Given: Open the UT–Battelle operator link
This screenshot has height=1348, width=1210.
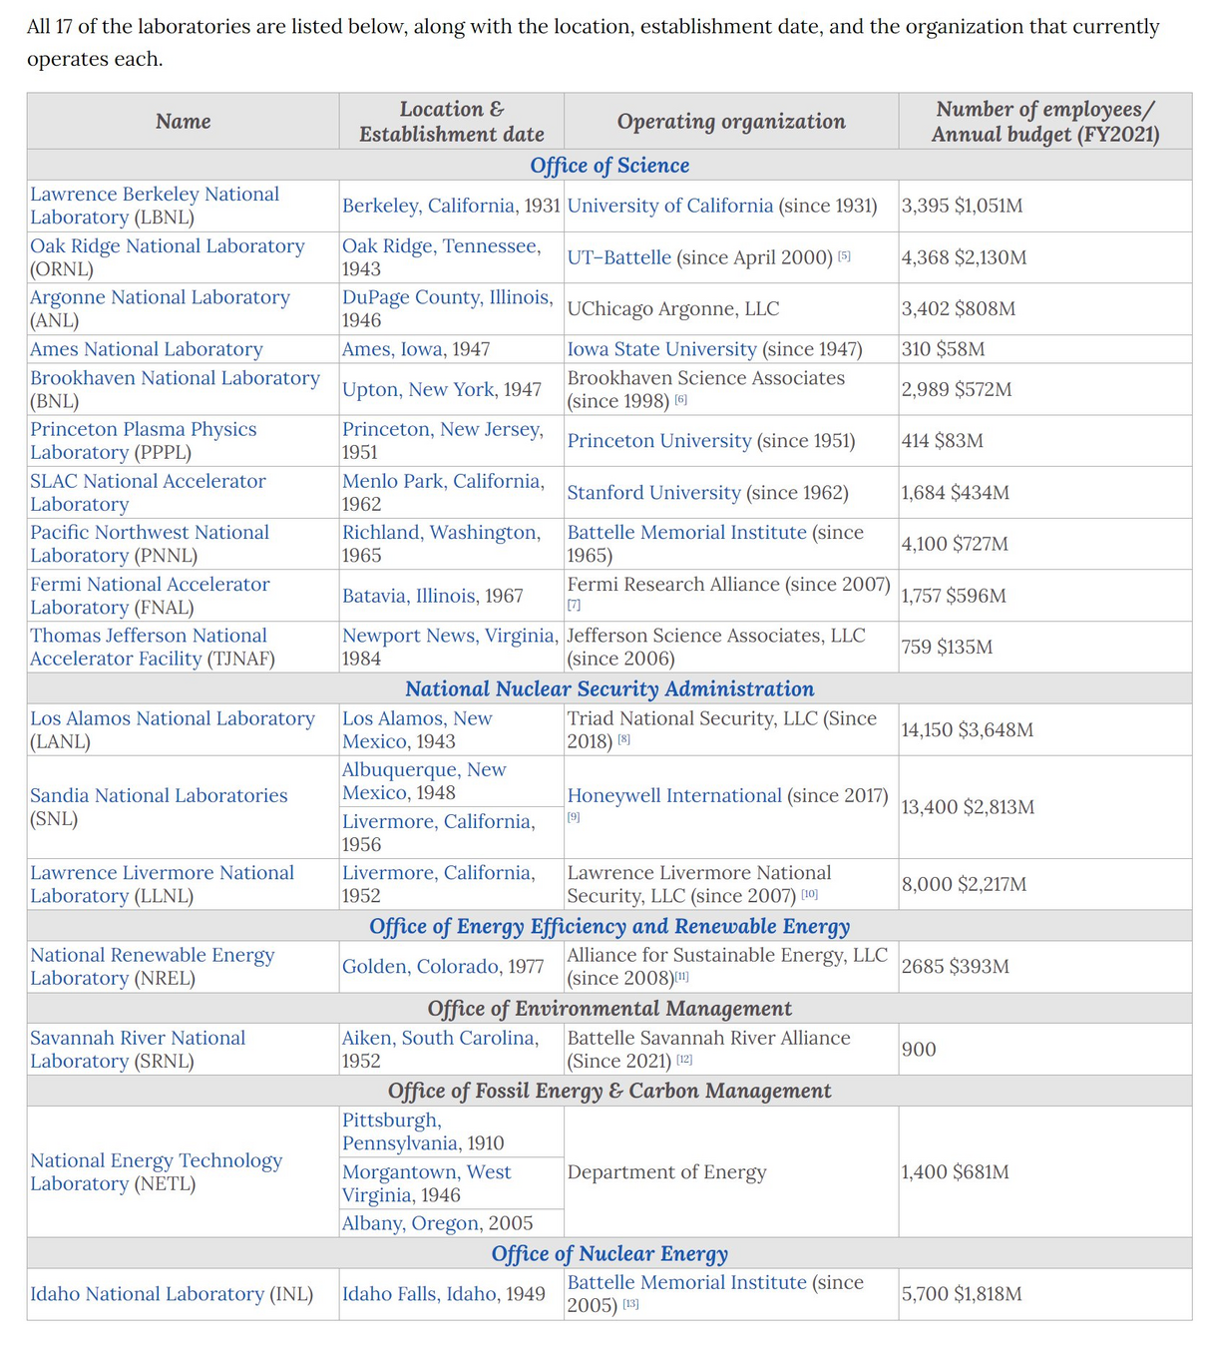Looking at the screenshot, I should click(x=619, y=257).
